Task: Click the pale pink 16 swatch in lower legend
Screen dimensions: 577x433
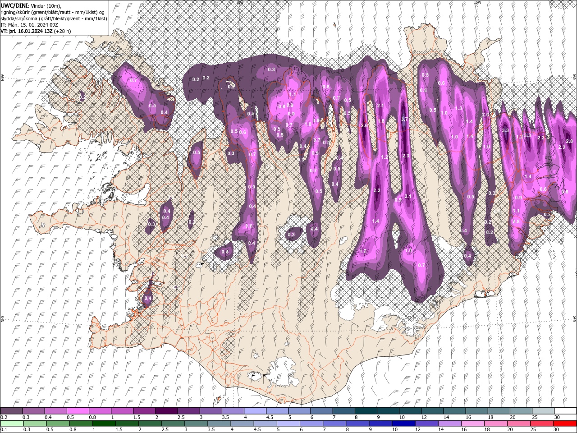Action: pyautogui.click(x=473, y=423)
